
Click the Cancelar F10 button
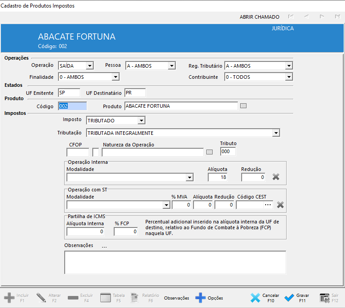265,298
